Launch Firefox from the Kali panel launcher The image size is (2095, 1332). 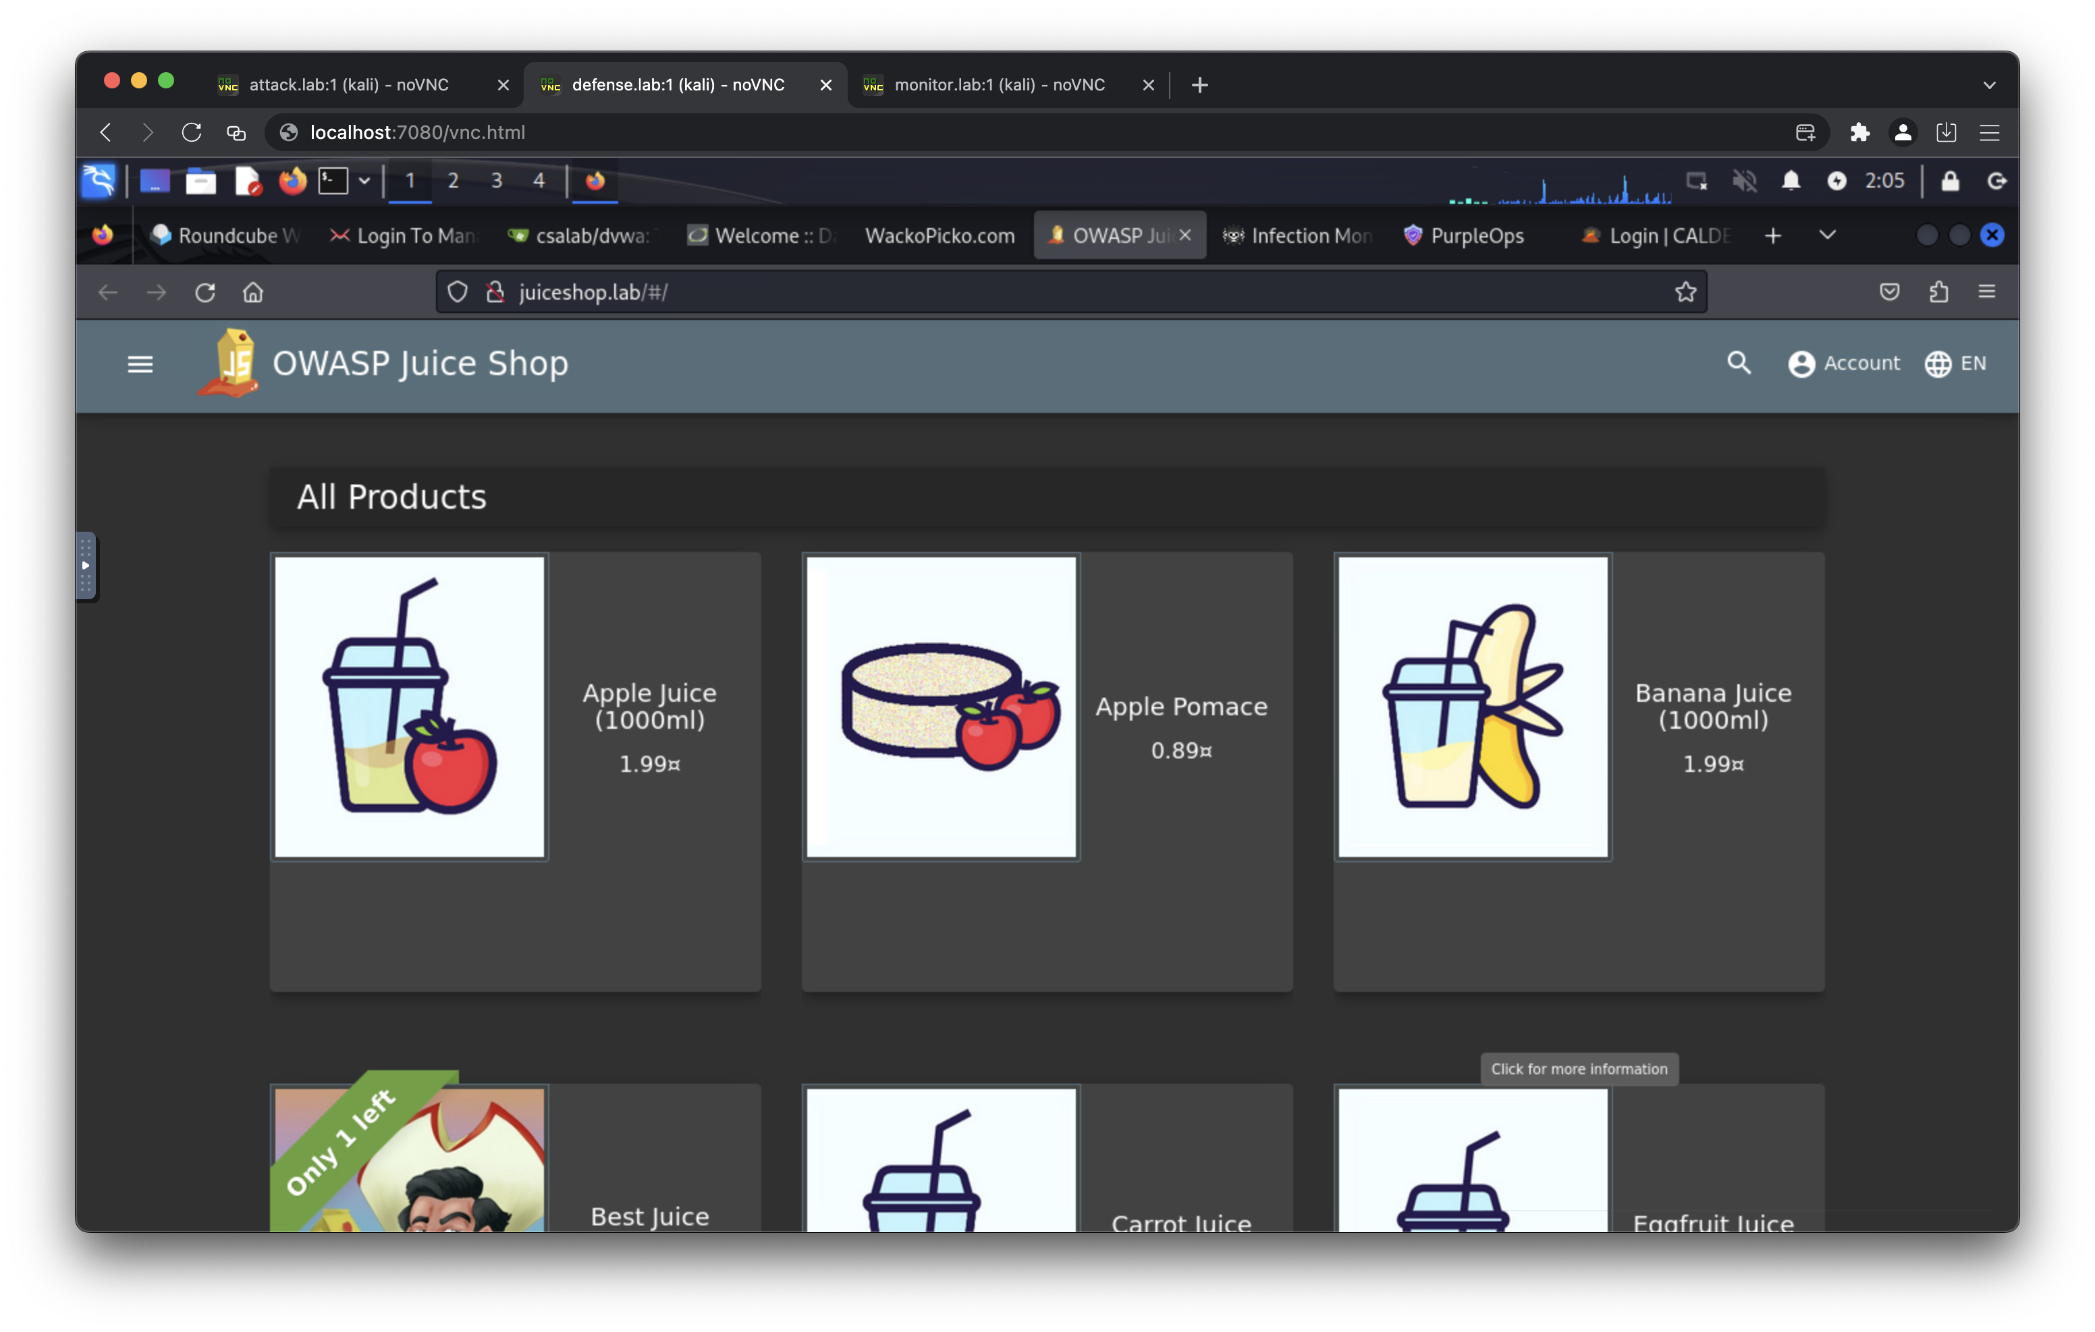[x=292, y=181]
